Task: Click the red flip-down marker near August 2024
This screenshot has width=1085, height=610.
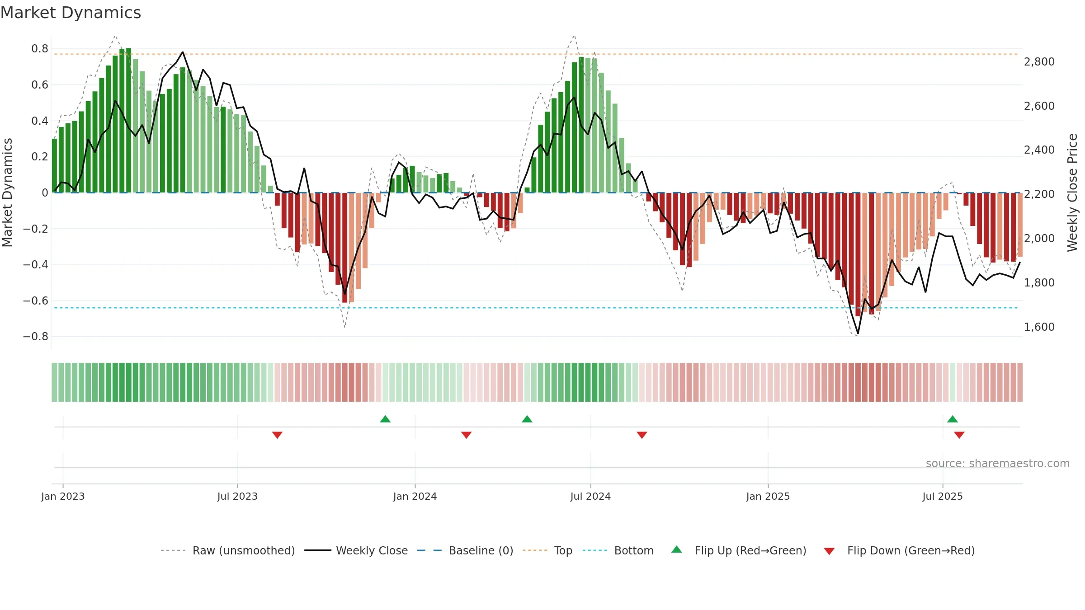Action: point(642,435)
